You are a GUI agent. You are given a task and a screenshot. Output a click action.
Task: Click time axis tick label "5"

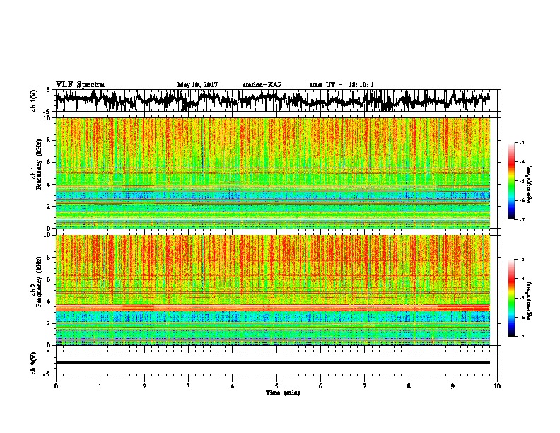(276, 386)
